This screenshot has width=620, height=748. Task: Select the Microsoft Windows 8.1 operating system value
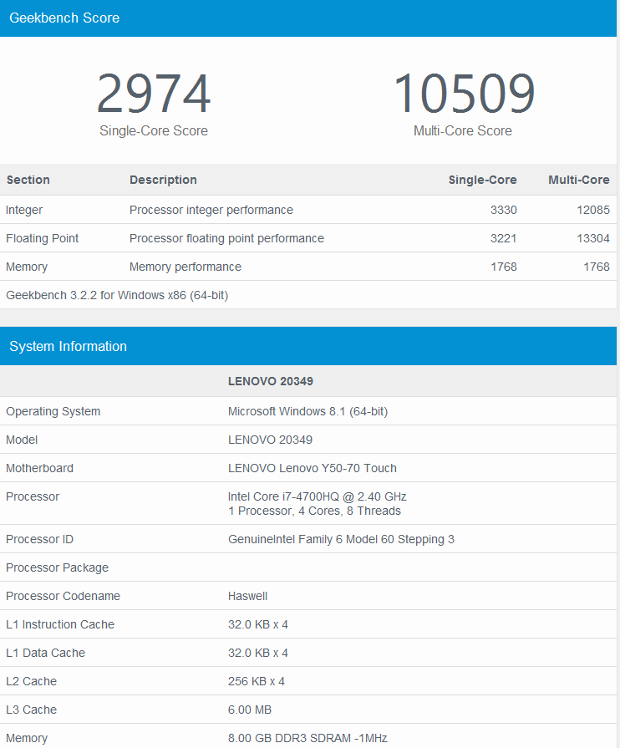307,411
